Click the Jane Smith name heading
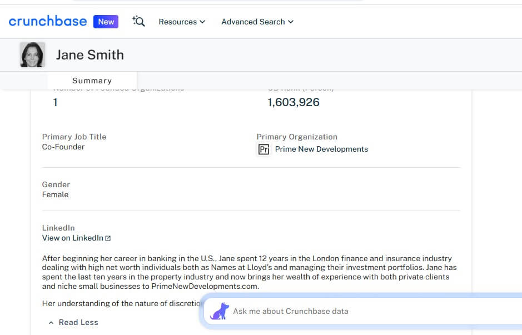This screenshot has width=522, height=335. point(90,55)
